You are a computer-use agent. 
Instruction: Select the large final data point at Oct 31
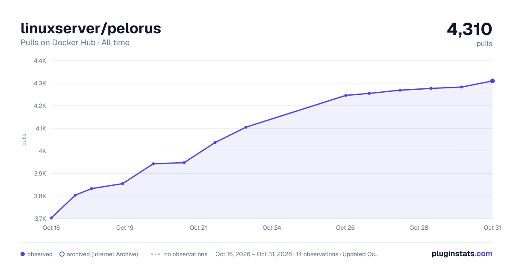pyautogui.click(x=492, y=81)
